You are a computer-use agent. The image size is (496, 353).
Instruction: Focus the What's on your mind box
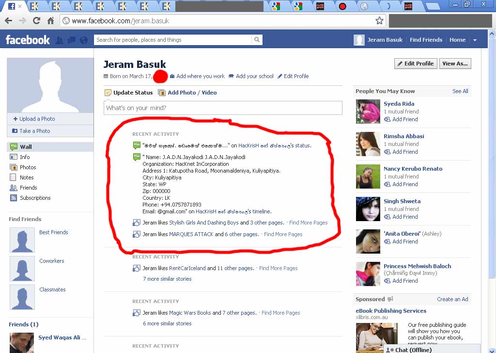coord(223,108)
